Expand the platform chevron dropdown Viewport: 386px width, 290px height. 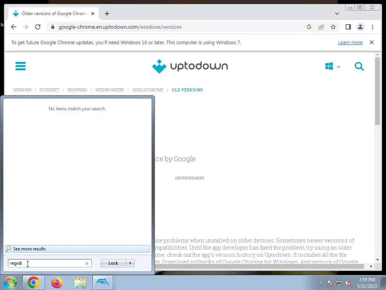click(339, 66)
